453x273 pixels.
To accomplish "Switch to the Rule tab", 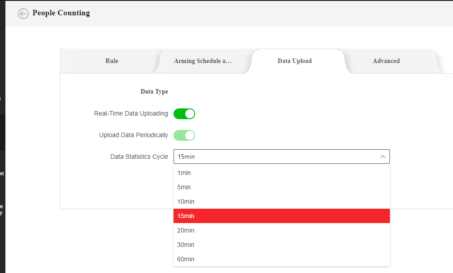I will (x=112, y=61).
